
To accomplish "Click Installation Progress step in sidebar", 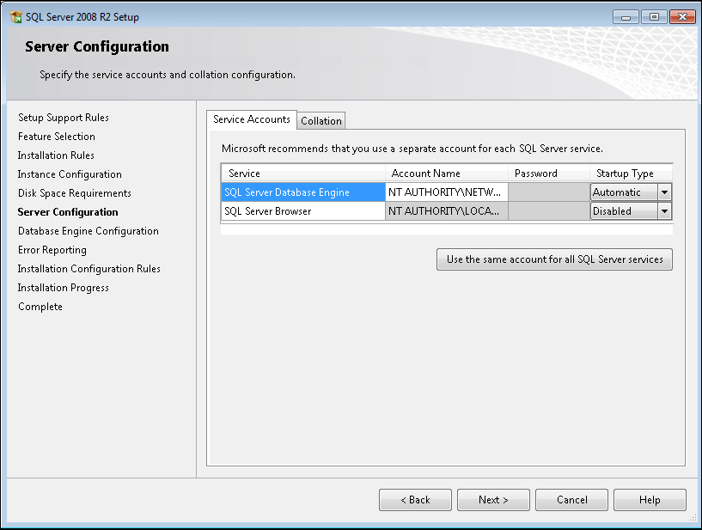I will point(63,288).
